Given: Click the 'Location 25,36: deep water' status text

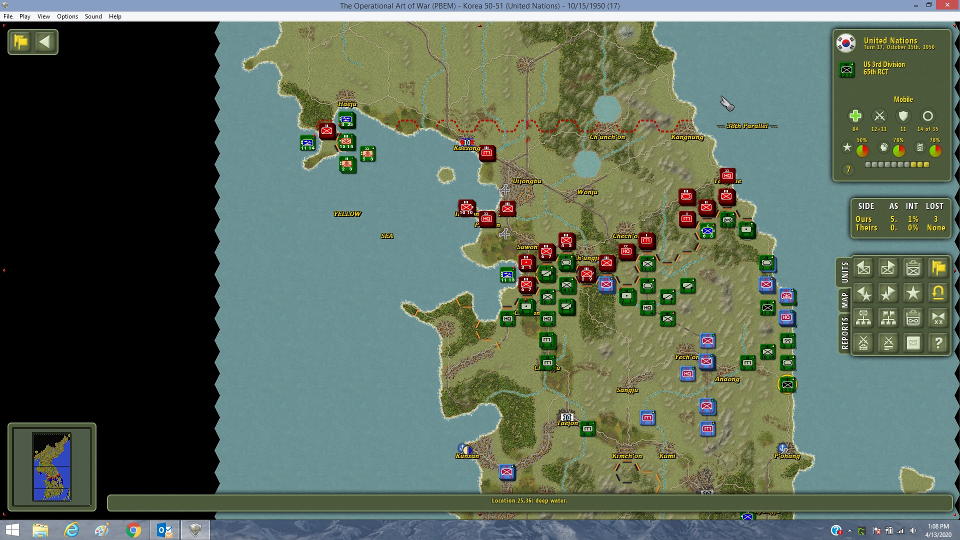Looking at the screenshot, I should [x=529, y=500].
